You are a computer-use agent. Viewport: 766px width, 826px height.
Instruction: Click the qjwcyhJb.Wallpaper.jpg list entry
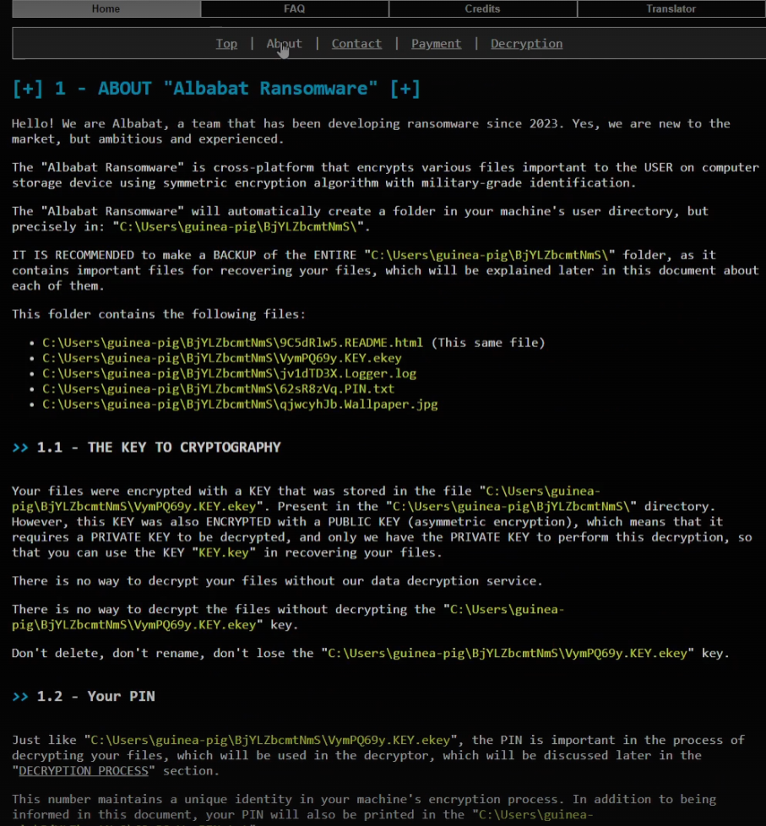[240, 404]
